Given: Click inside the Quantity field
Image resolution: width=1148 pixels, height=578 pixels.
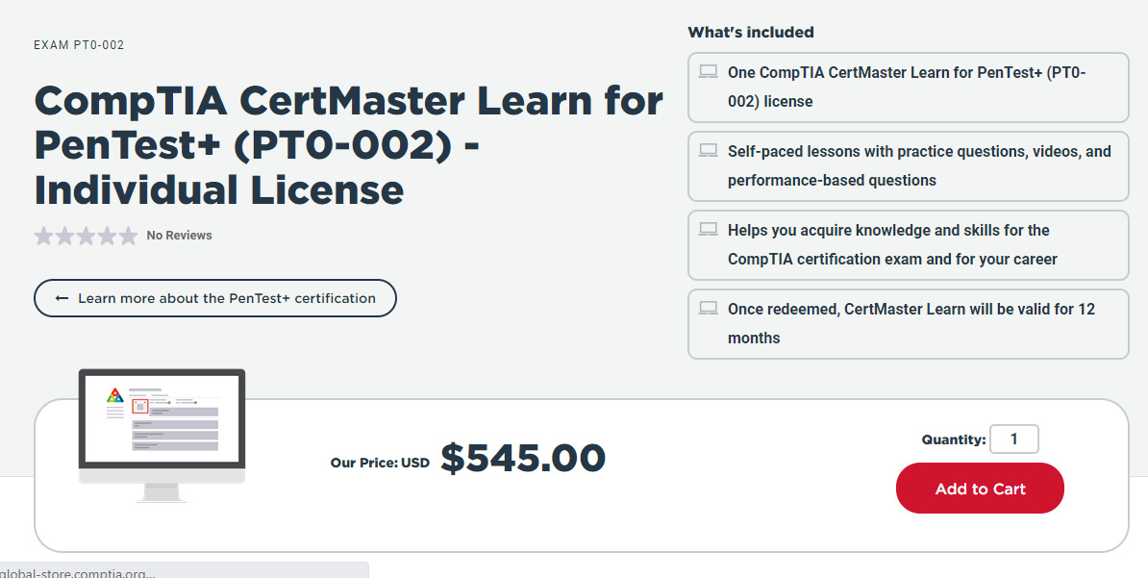Looking at the screenshot, I should [1014, 439].
